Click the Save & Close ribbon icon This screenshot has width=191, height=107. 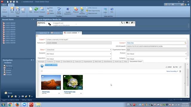point(18,10)
